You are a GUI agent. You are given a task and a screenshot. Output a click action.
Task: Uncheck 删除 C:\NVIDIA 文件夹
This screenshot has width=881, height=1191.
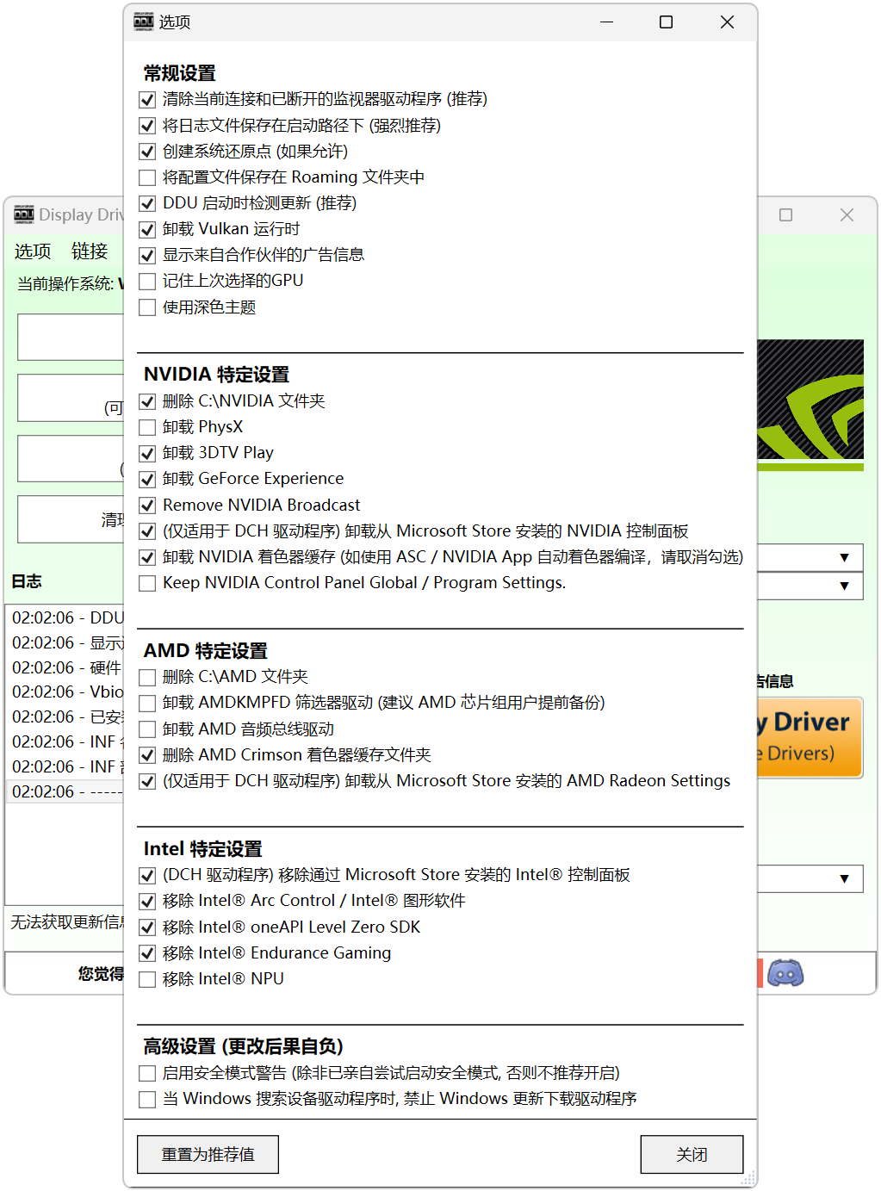tap(147, 401)
